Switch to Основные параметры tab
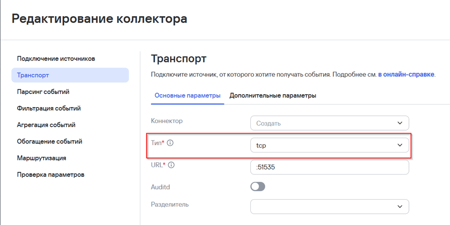Image resolution: width=450 pixels, height=225 pixels. coord(188,96)
